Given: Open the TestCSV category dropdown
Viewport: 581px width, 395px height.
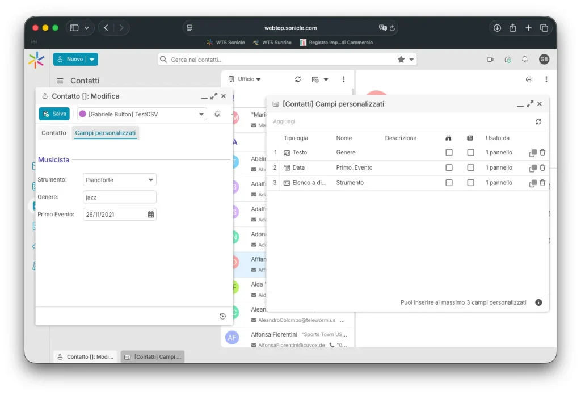Looking at the screenshot, I should pos(201,114).
